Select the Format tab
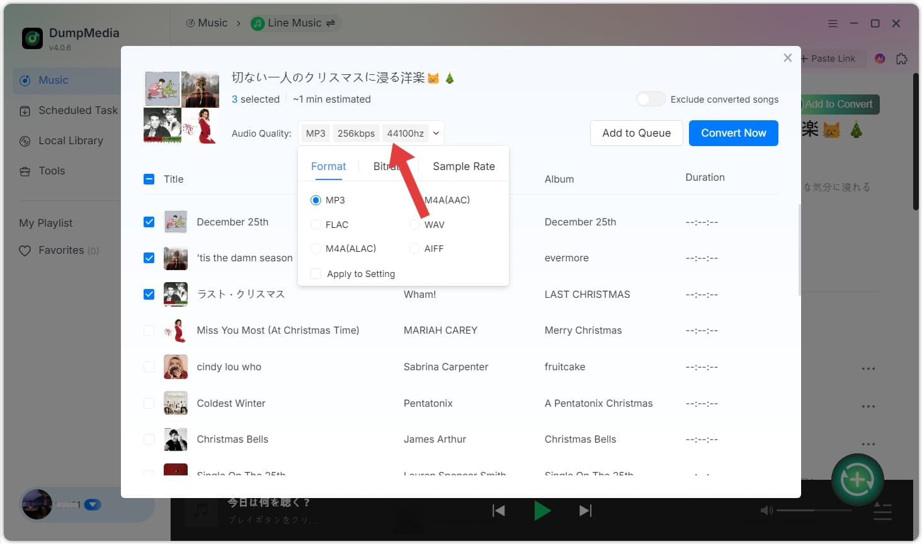 coord(328,166)
